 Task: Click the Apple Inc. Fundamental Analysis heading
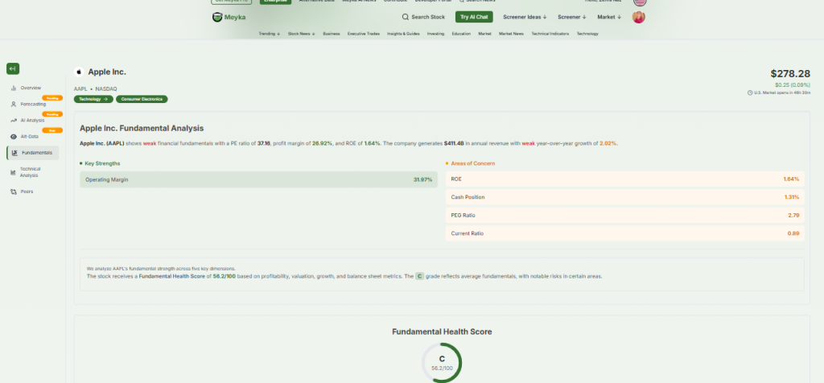142,128
